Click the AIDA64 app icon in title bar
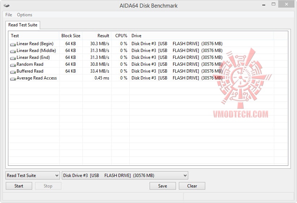Screen dimensions: 297x203 (7, 5)
